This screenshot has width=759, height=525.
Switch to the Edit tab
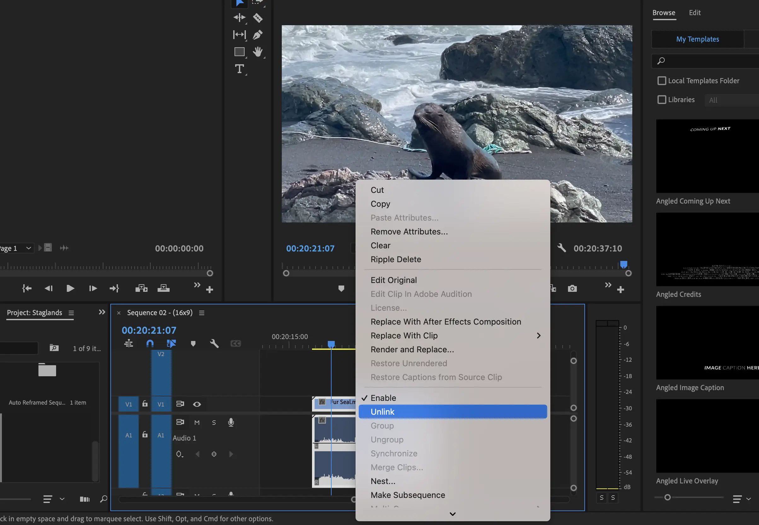click(x=694, y=13)
